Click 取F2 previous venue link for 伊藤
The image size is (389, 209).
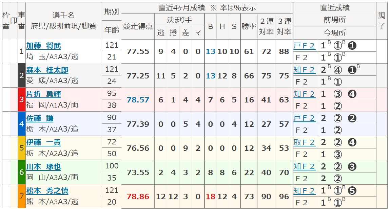click(x=304, y=142)
